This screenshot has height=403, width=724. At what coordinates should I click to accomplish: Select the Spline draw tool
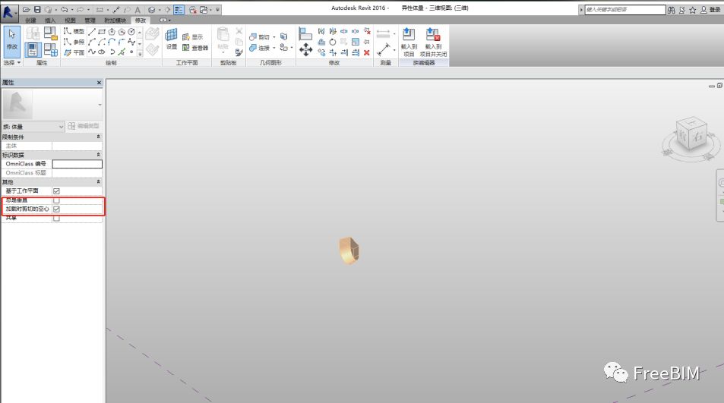pyautogui.click(x=92, y=52)
